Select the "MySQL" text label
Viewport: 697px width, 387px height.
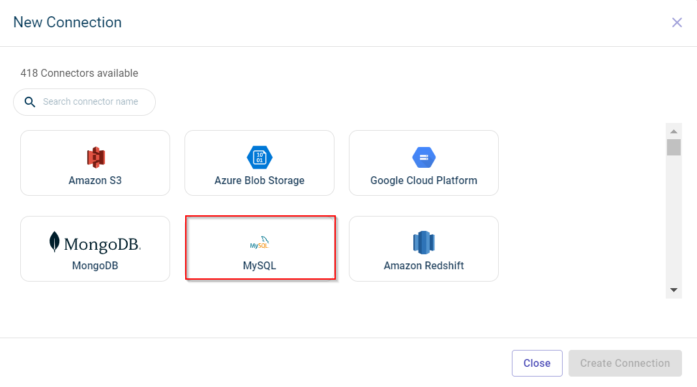tap(260, 265)
